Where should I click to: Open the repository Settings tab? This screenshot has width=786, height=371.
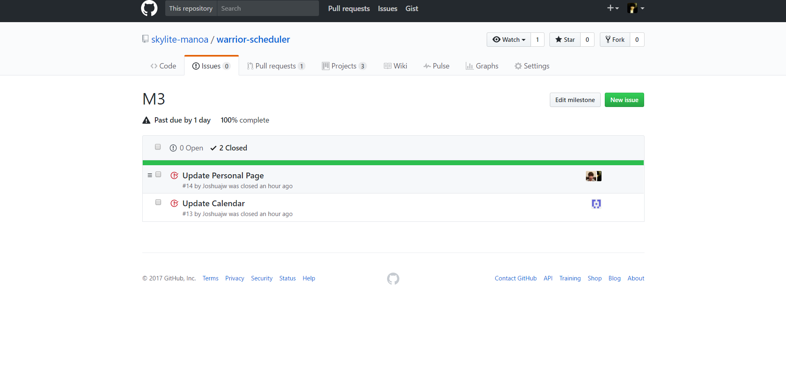tap(532, 66)
